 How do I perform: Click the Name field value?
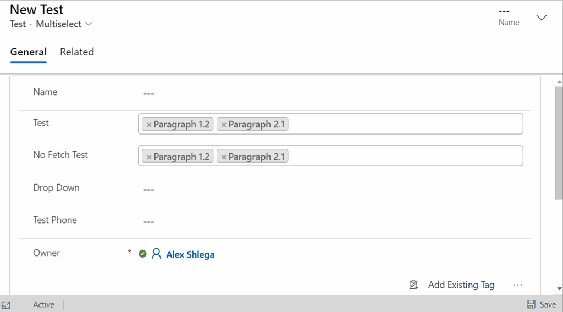(x=148, y=93)
